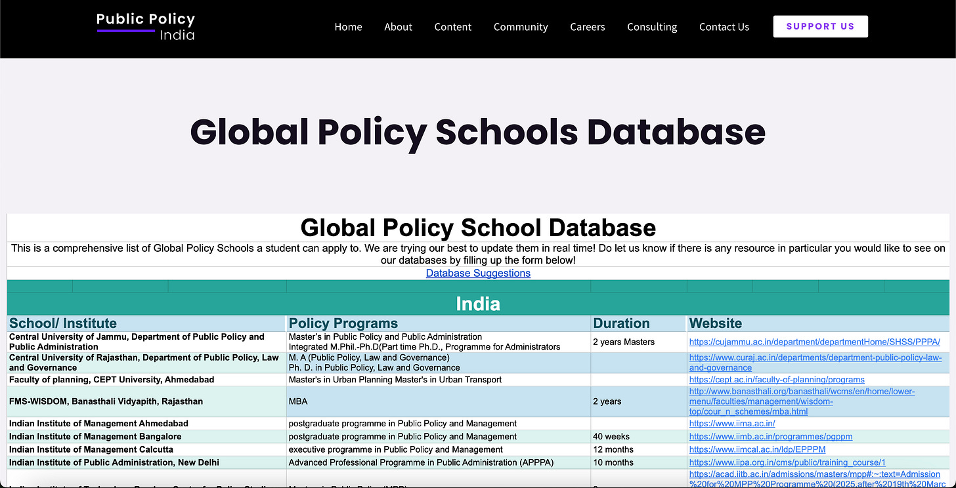Open the Database Suggestions link

point(478,273)
